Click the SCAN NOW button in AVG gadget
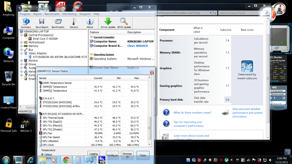 pos(277,91)
